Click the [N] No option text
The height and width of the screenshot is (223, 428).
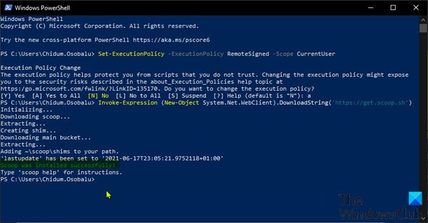[x=98, y=96]
